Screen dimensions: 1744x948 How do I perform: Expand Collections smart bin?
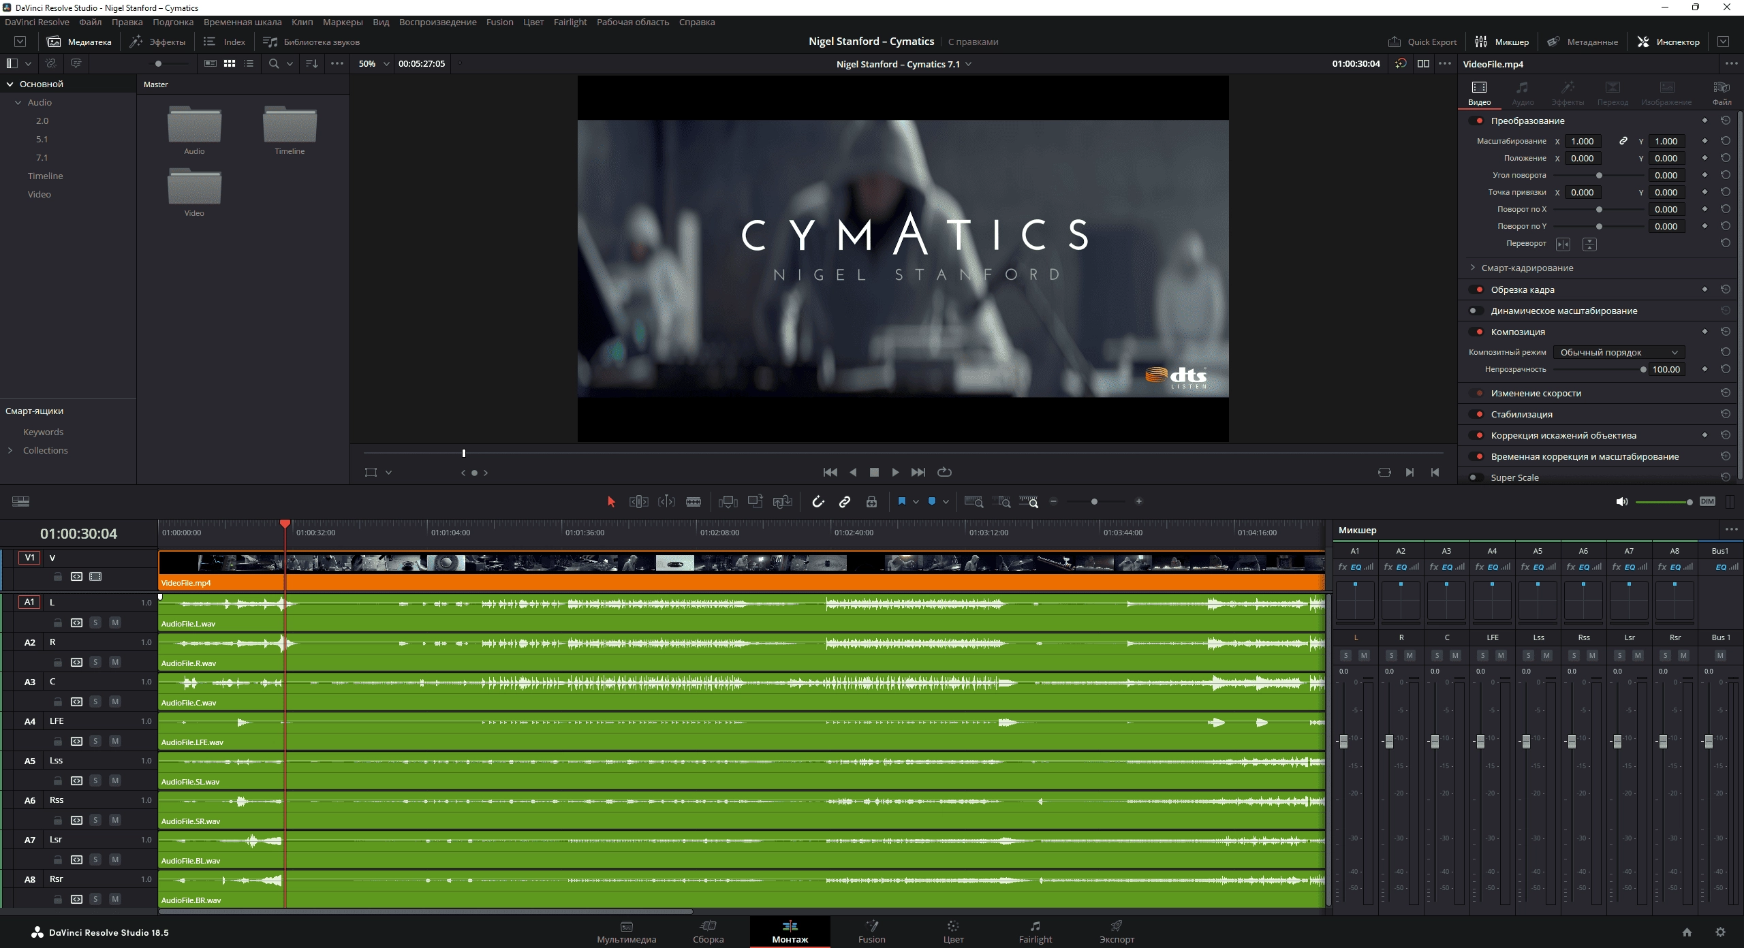[10, 450]
